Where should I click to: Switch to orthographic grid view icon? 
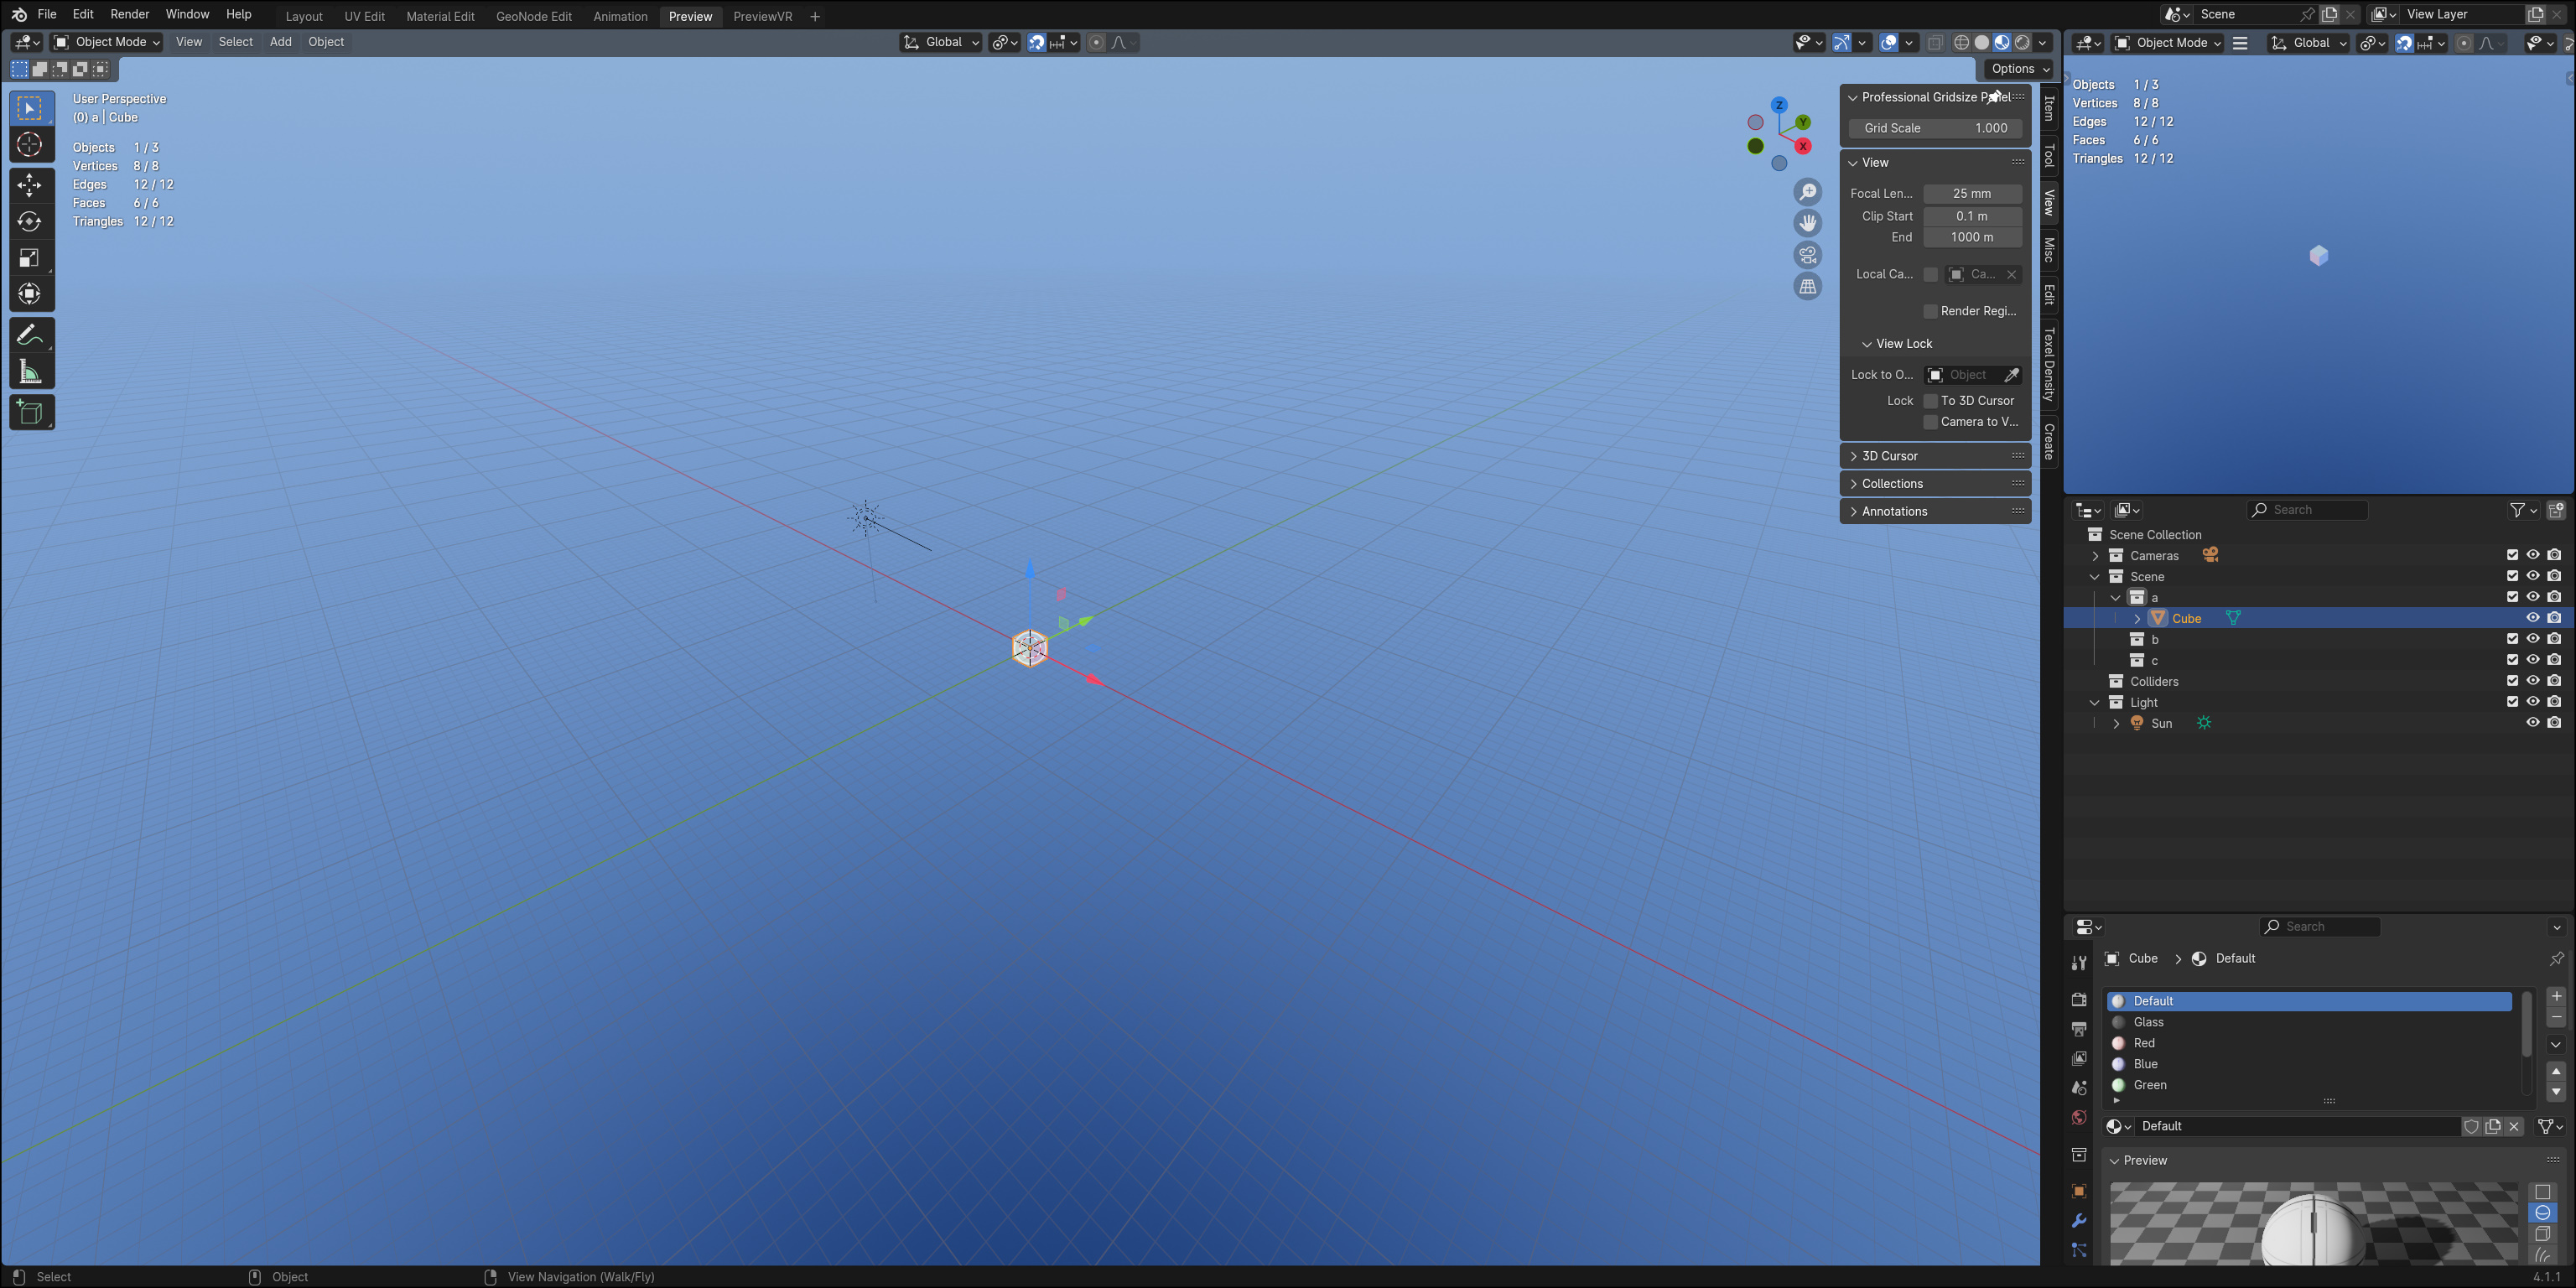(1807, 287)
